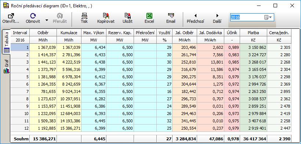Click the Interval column header
The height and width of the screenshot is (144, 301).
click(x=20, y=33)
